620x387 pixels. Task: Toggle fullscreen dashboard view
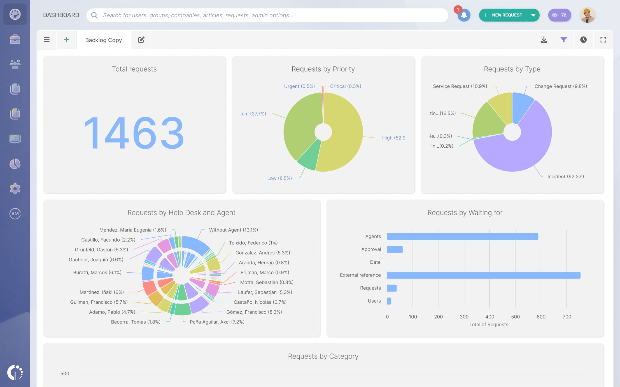tap(603, 40)
